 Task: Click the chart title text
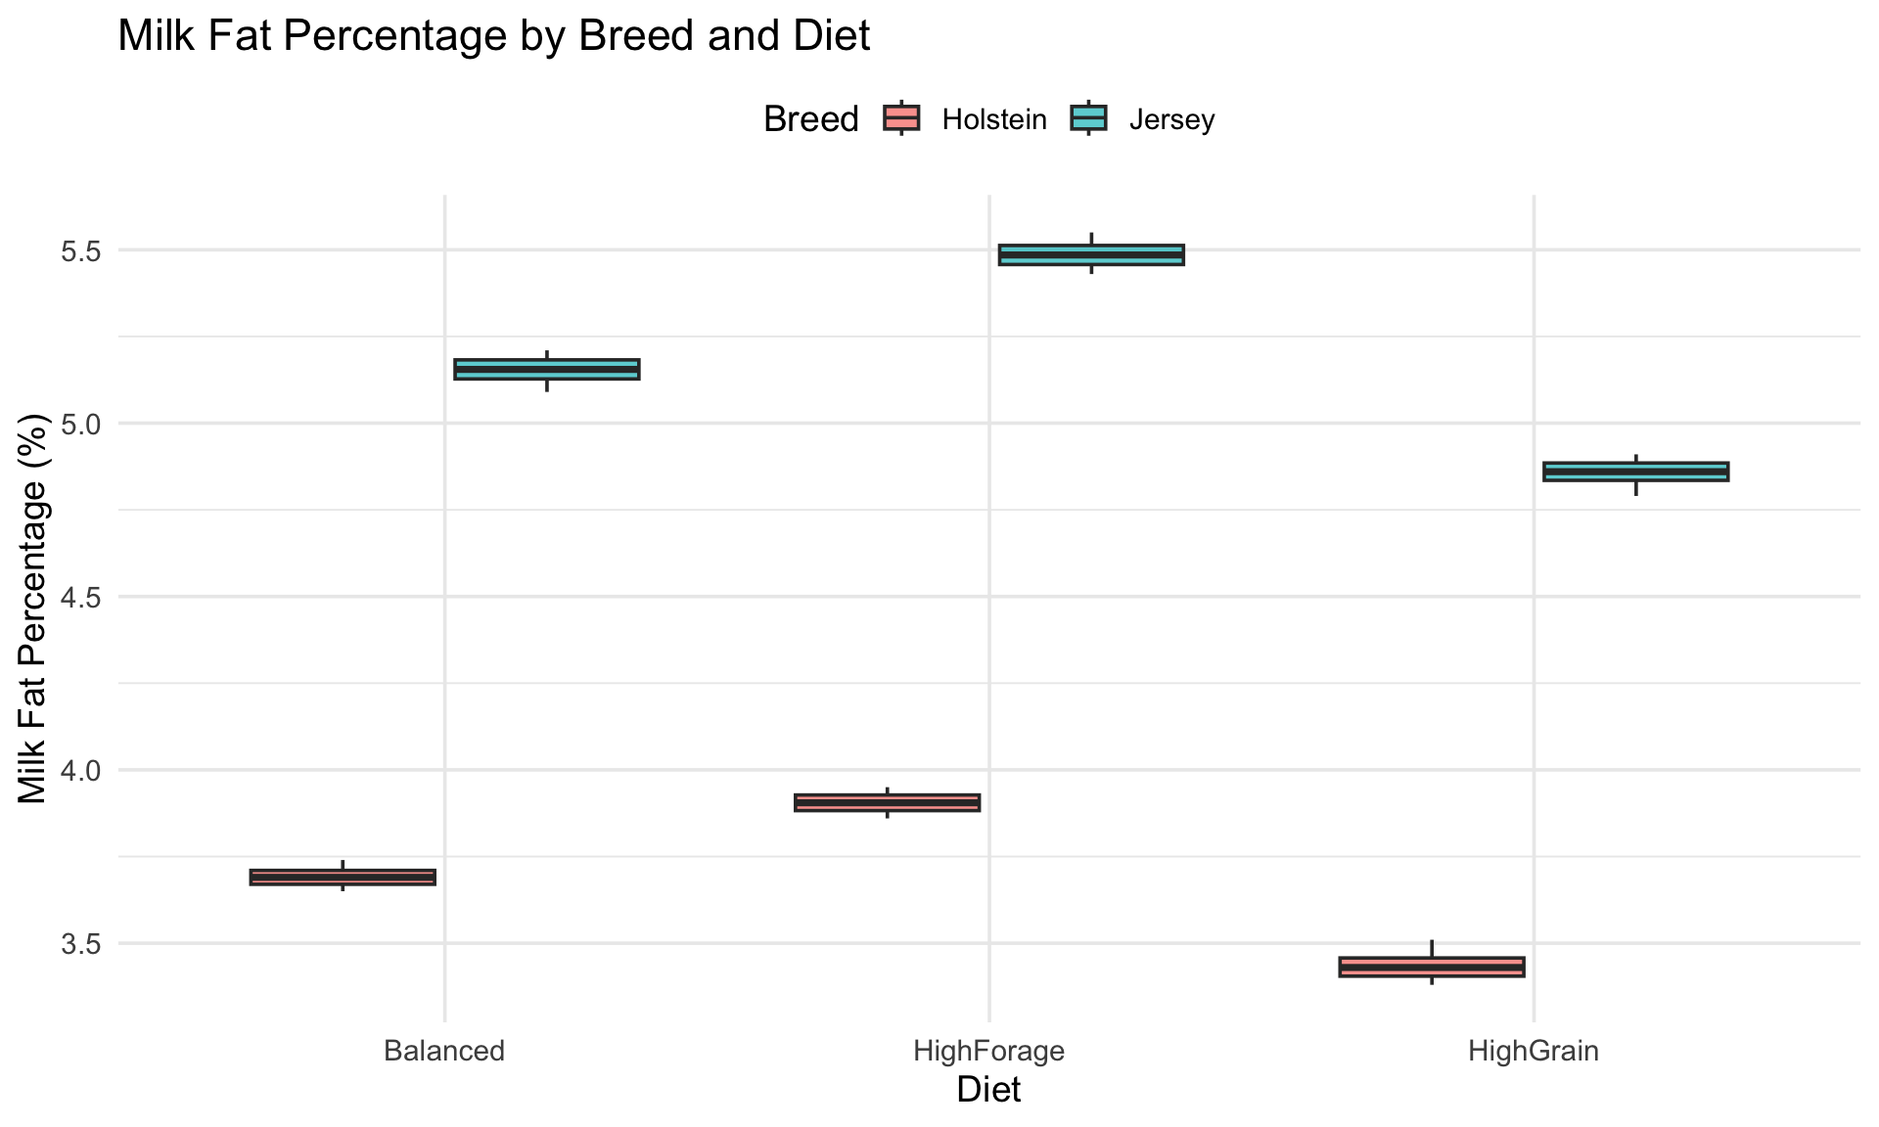coord(494,37)
